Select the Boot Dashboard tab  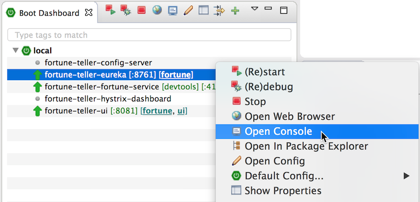coord(50,13)
